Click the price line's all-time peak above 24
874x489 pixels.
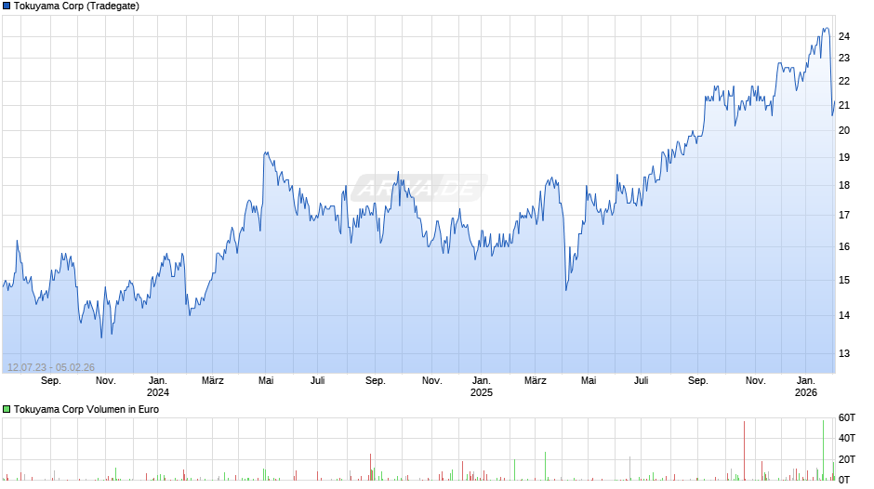pyautogui.click(x=826, y=29)
